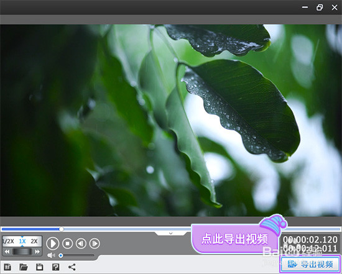Create a new project file
The image size is (342, 274).
7,267
